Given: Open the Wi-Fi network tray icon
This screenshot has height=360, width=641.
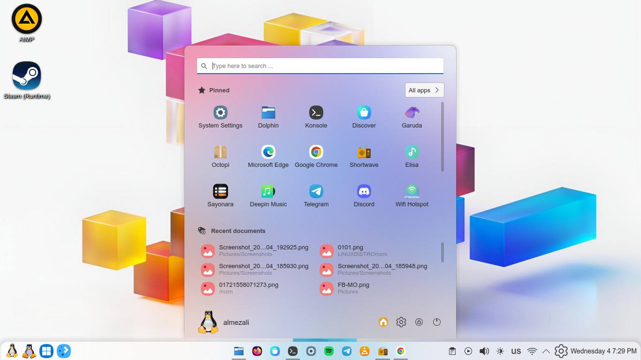Looking at the screenshot, I should click(532, 351).
